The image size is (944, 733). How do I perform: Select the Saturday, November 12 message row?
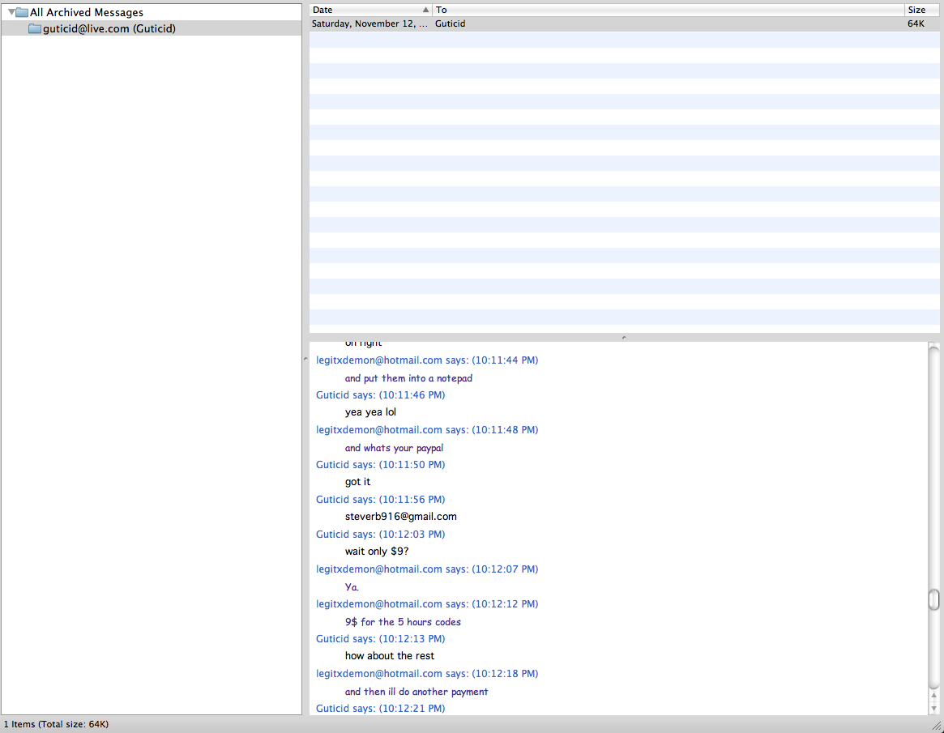tap(624, 23)
